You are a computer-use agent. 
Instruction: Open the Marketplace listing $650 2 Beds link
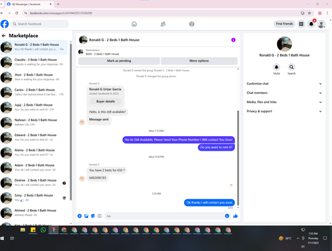(x=102, y=54)
